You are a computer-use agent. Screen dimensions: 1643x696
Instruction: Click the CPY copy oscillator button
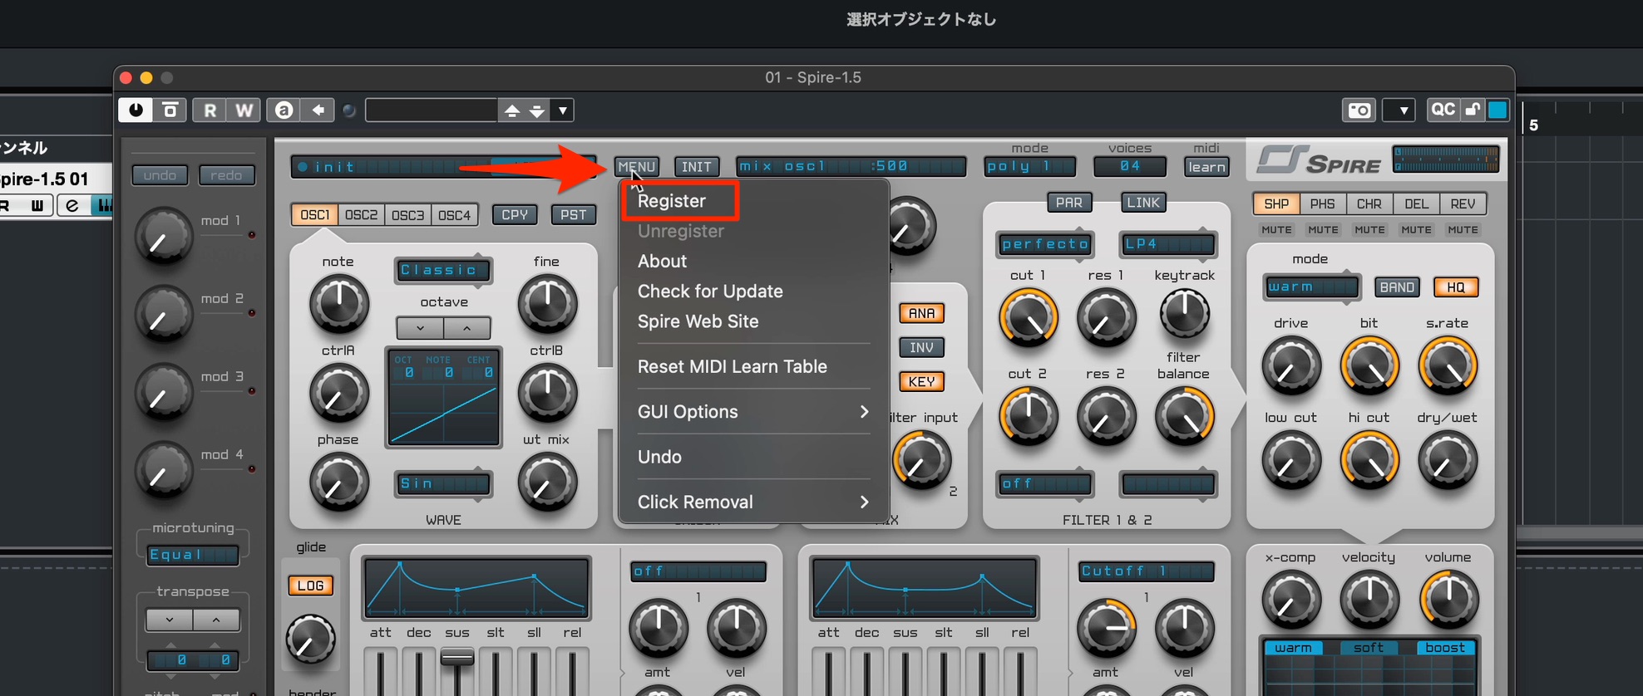515,214
